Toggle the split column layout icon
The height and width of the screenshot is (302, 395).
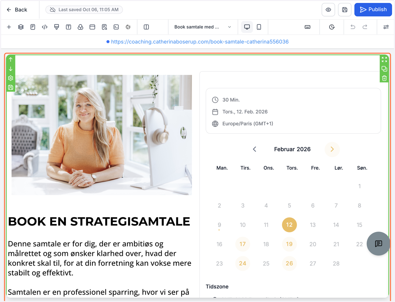146,27
